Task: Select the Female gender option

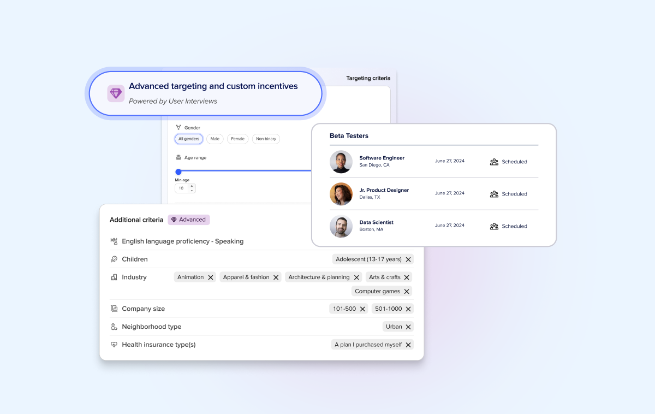Action: coord(238,139)
